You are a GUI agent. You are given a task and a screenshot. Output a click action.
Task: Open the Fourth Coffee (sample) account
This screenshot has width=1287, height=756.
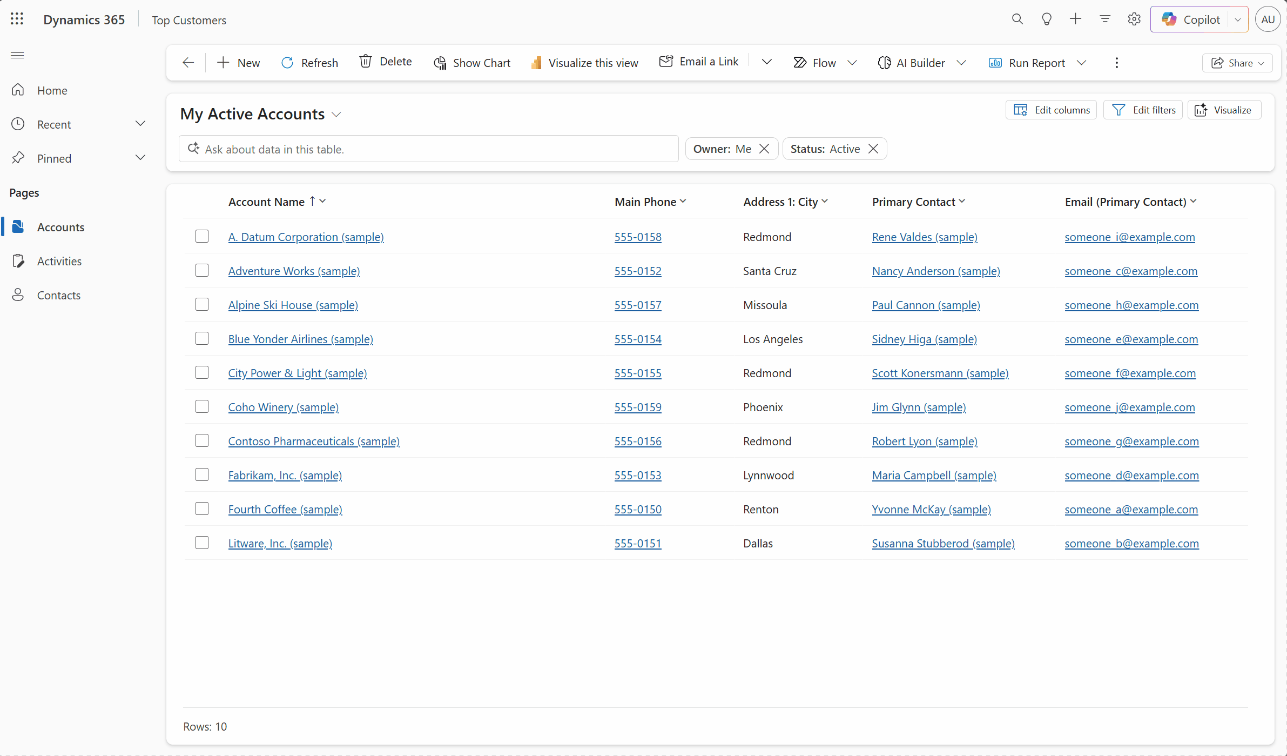point(285,509)
